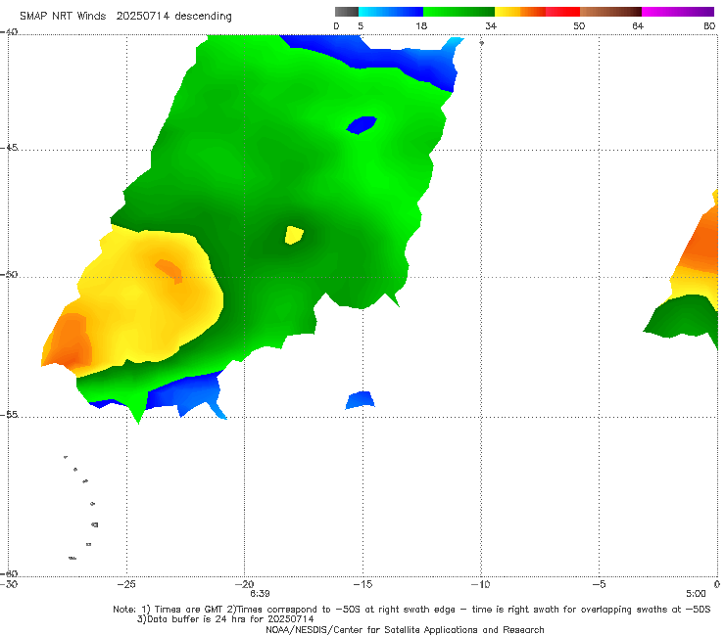Click the note line starting 'Note: 1) Times are GMT'
Image resolution: width=725 pixels, height=636 pixels.
coord(411,610)
